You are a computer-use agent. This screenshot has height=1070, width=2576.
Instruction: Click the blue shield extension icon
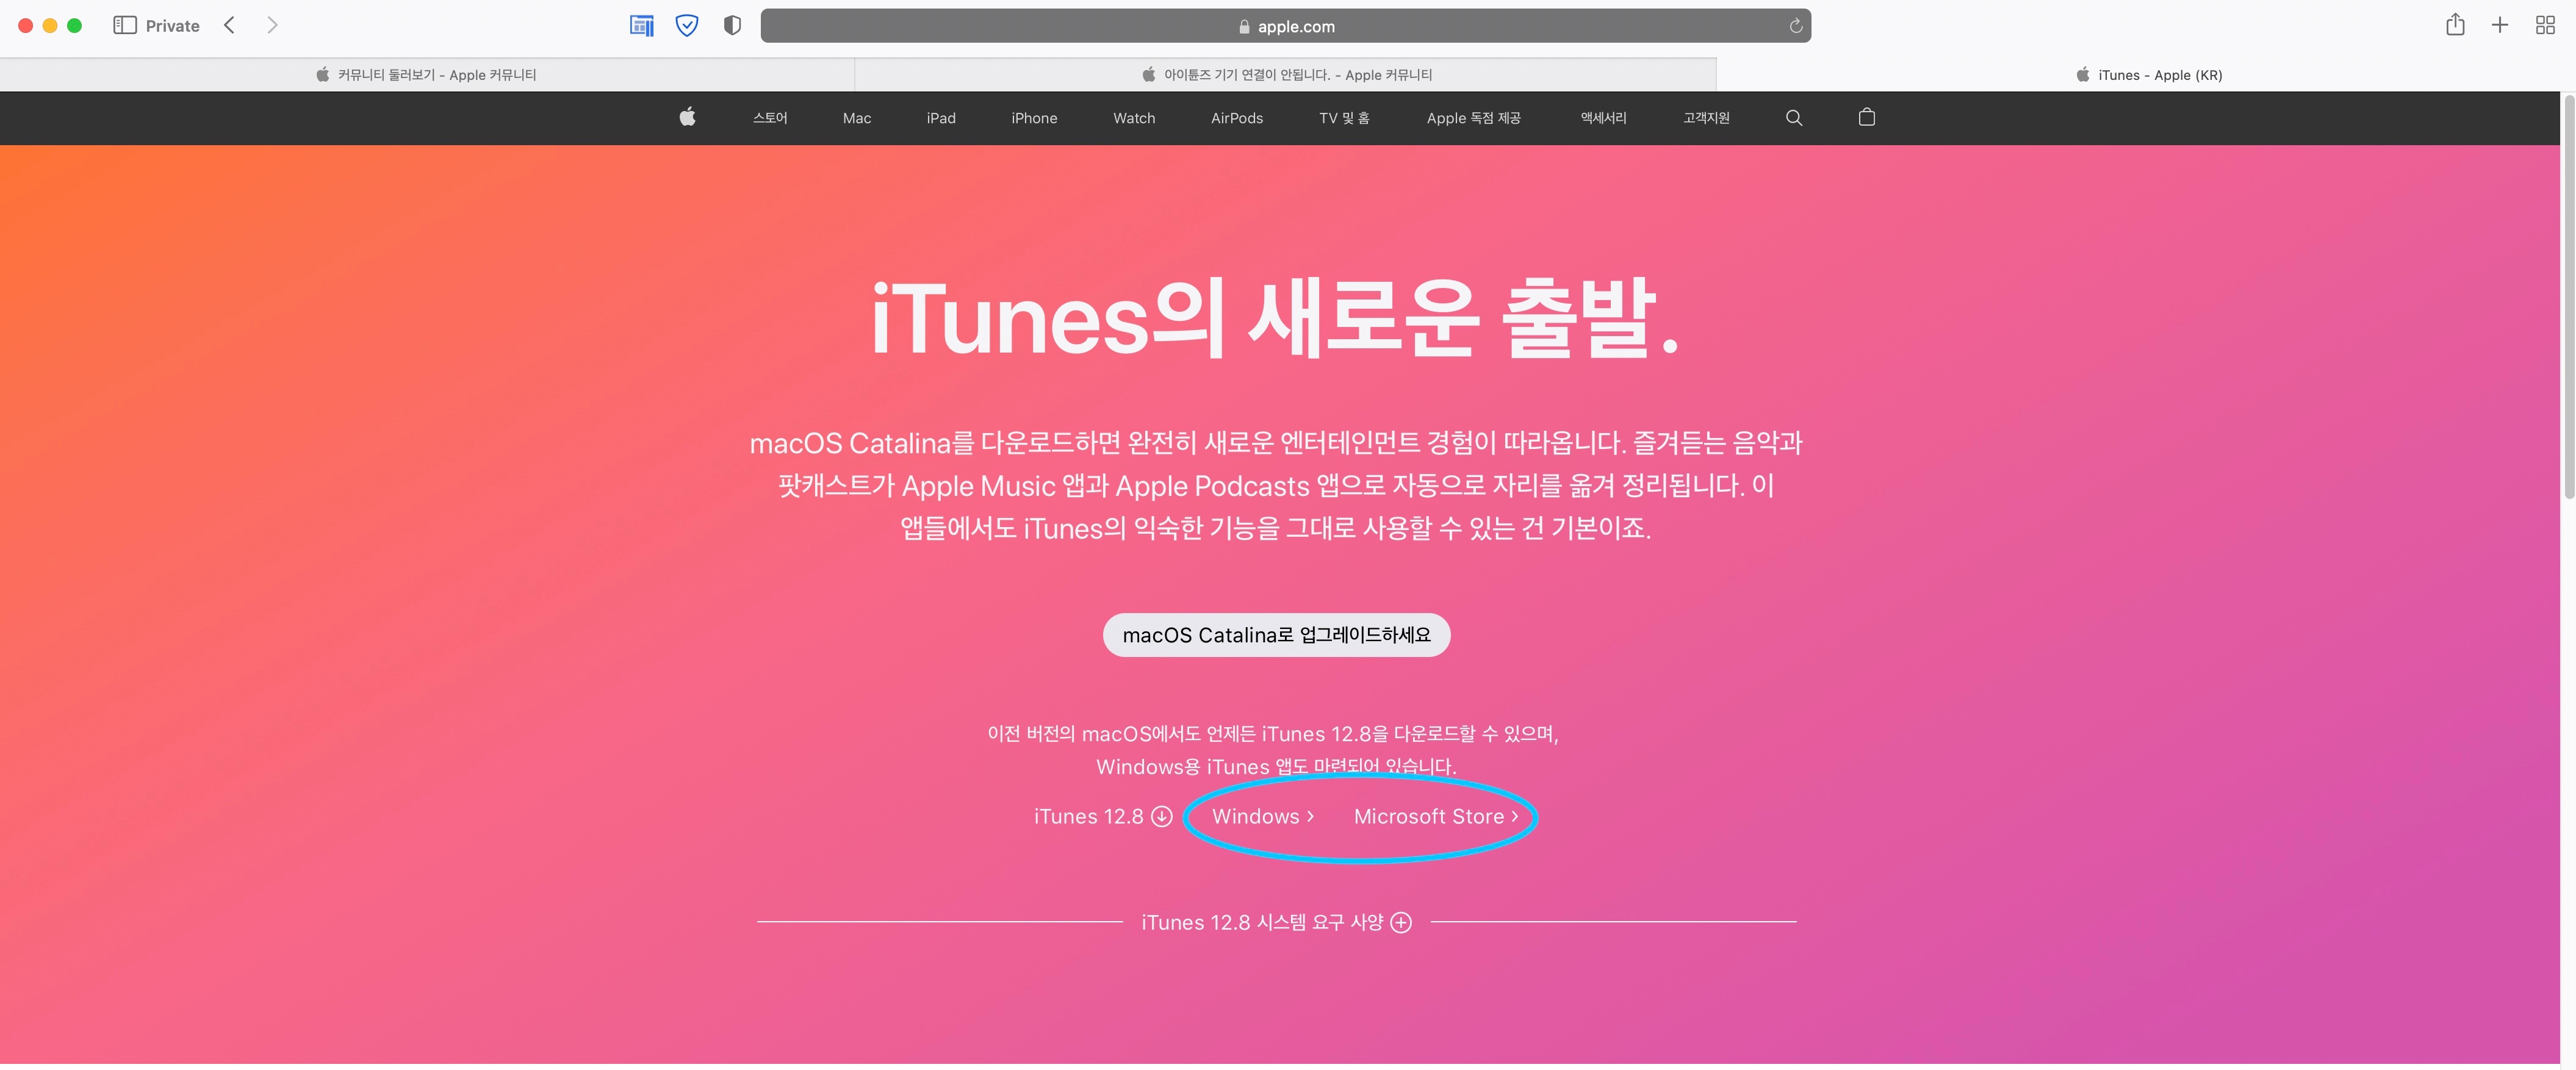coord(687,25)
